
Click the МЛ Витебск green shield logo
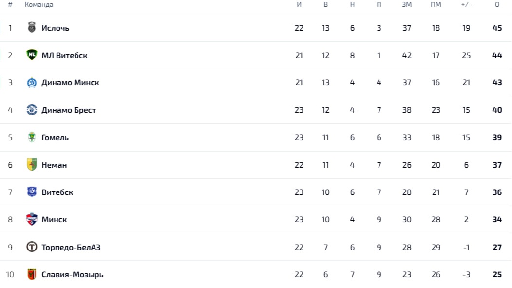(x=32, y=55)
